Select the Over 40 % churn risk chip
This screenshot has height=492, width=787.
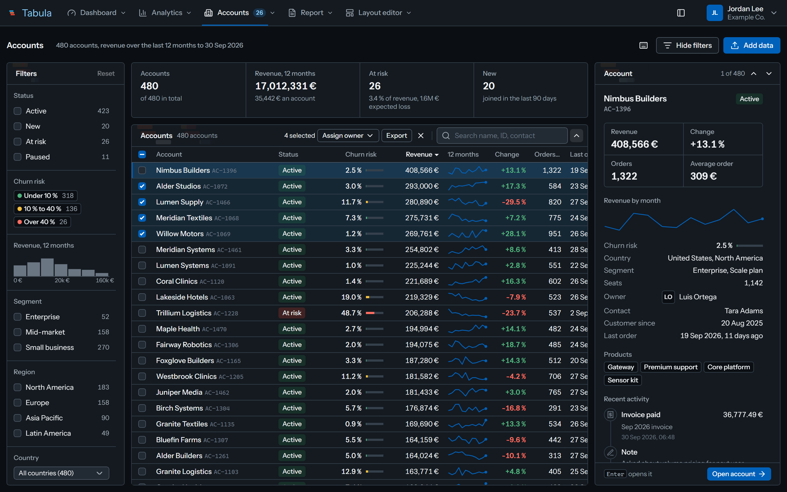[x=42, y=222]
